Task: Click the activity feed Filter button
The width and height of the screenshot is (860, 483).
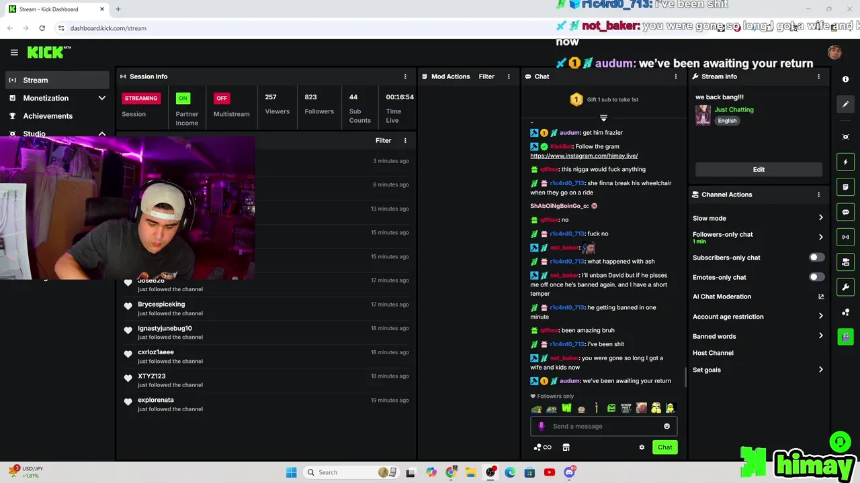Action: (x=383, y=141)
